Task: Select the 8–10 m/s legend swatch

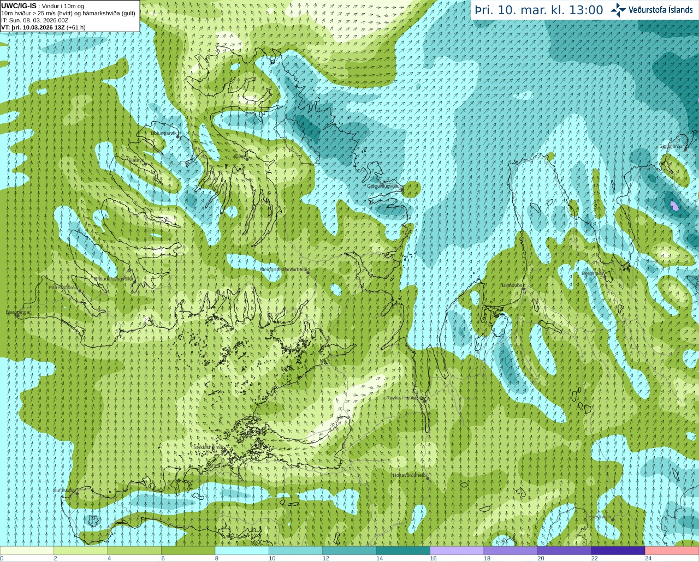Action: click(x=242, y=551)
